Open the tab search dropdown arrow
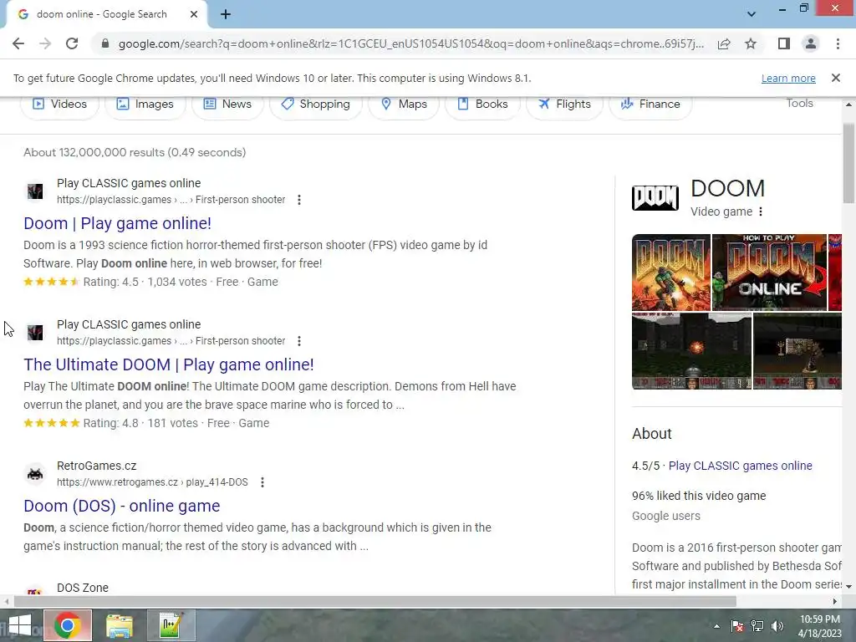The image size is (856, 642). pyautogui.click(x=752, y=14)
